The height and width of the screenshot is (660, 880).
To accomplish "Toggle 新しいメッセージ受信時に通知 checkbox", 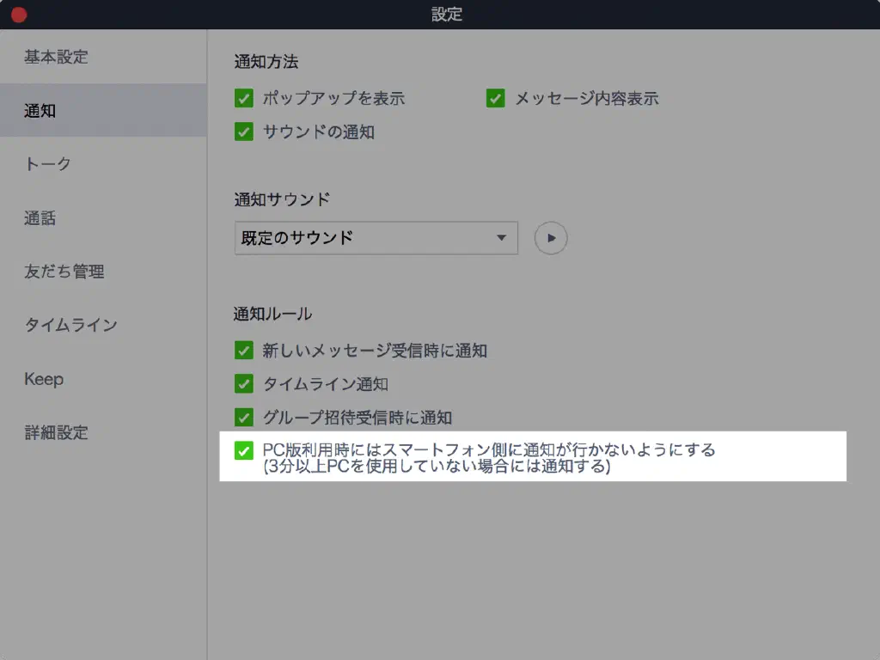I will 244,351.
